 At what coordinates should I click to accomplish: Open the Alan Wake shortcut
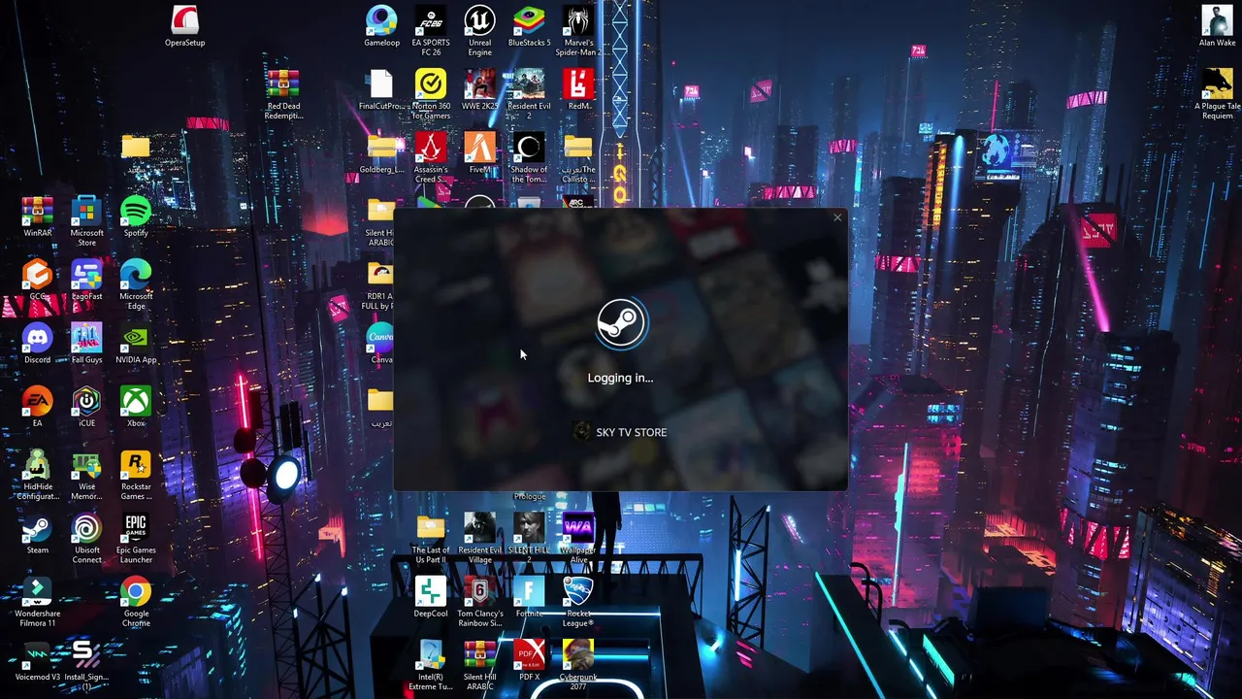(1217, 26)
